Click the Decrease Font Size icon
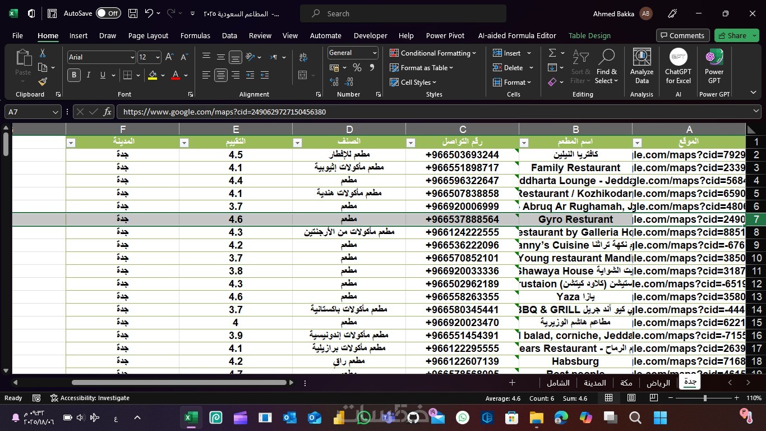 [184, 57]
